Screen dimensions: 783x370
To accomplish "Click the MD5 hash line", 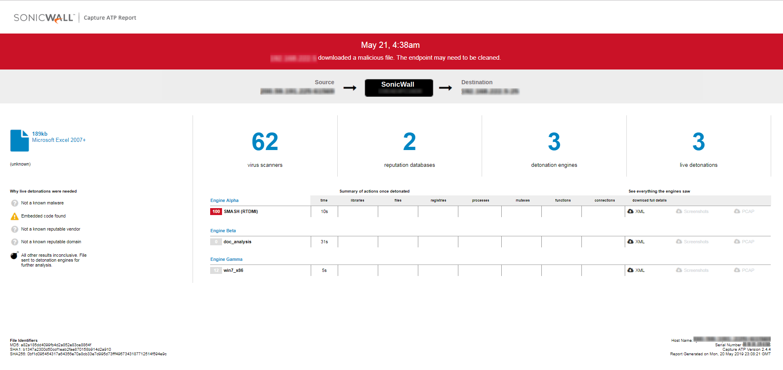I will point(51,345).
